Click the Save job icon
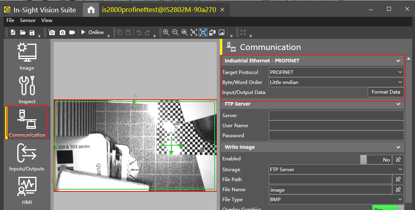The image size is (415, 210). tap(32, 32)
